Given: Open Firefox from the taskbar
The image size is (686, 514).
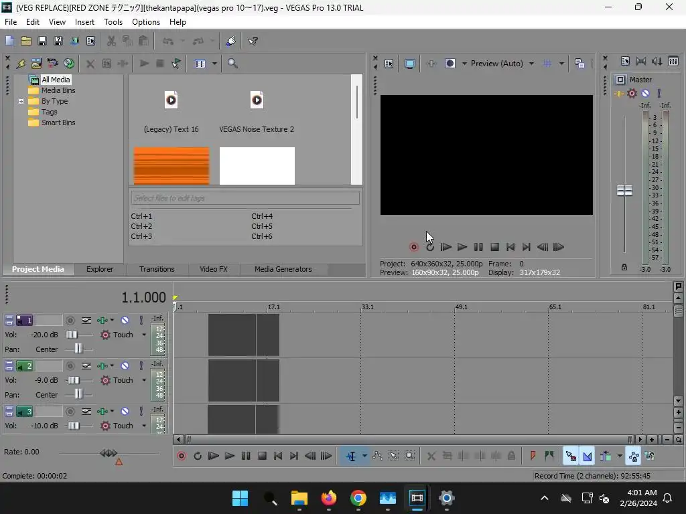Looking at the screenshot, I should click(328, 498).
